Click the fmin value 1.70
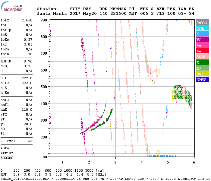Viewport: 211px width, 181px height. click(x=28, y=54)
